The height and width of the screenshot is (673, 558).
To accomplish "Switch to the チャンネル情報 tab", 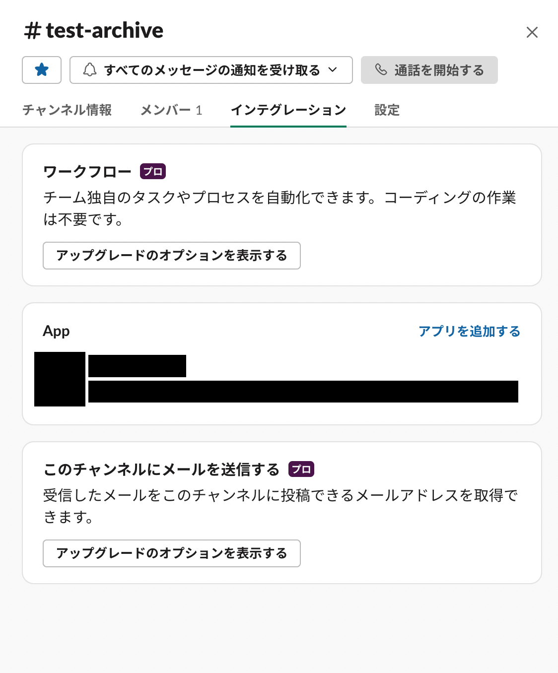I will 67,110.
